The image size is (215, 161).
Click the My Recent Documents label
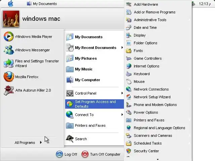click(x=95, y=48)
